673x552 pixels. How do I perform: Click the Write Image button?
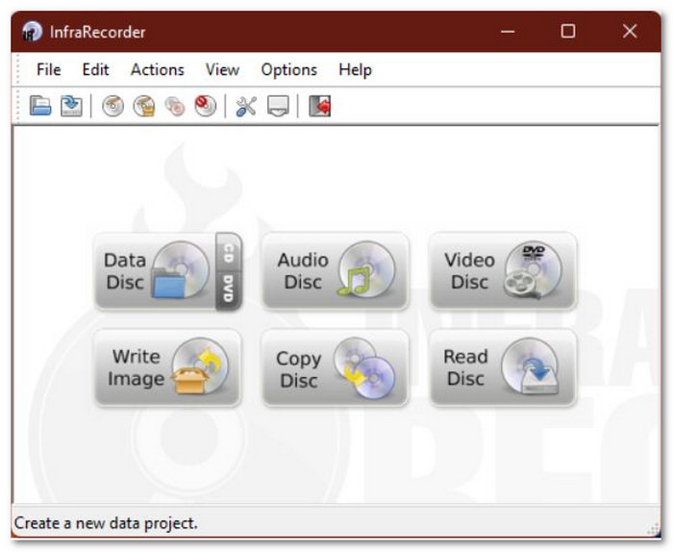point(168,367)
